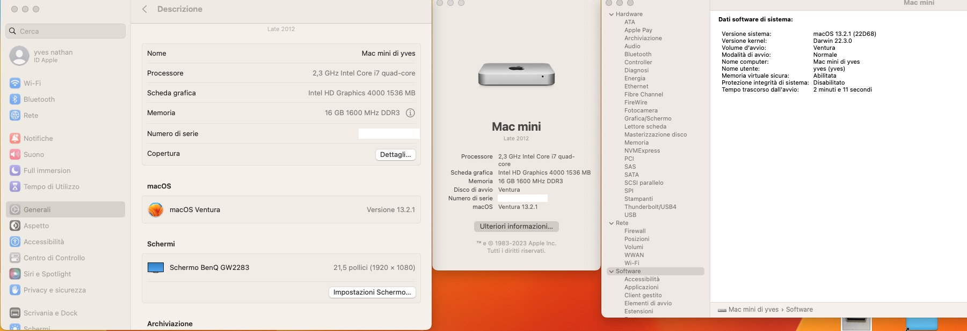The image size is (967, 331).
Task: Select Thunderbolt/USB4 tree item
Action: click(650, 207)
